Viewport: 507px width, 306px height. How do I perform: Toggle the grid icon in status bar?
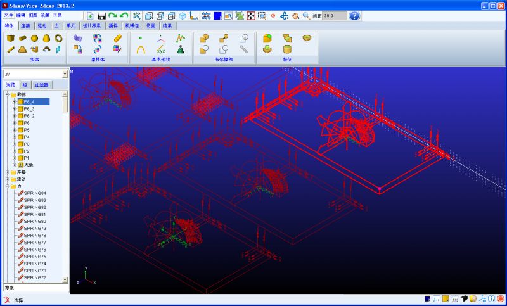pos(454,299)
